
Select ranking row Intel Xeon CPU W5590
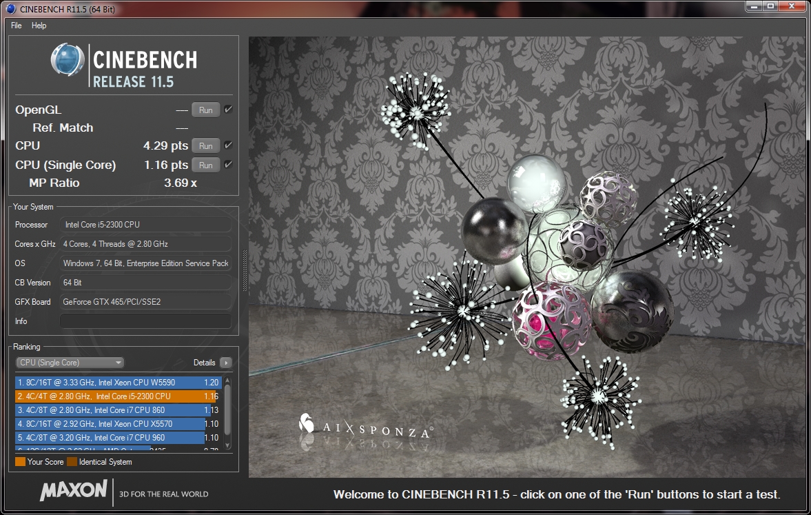click(119, 383)
